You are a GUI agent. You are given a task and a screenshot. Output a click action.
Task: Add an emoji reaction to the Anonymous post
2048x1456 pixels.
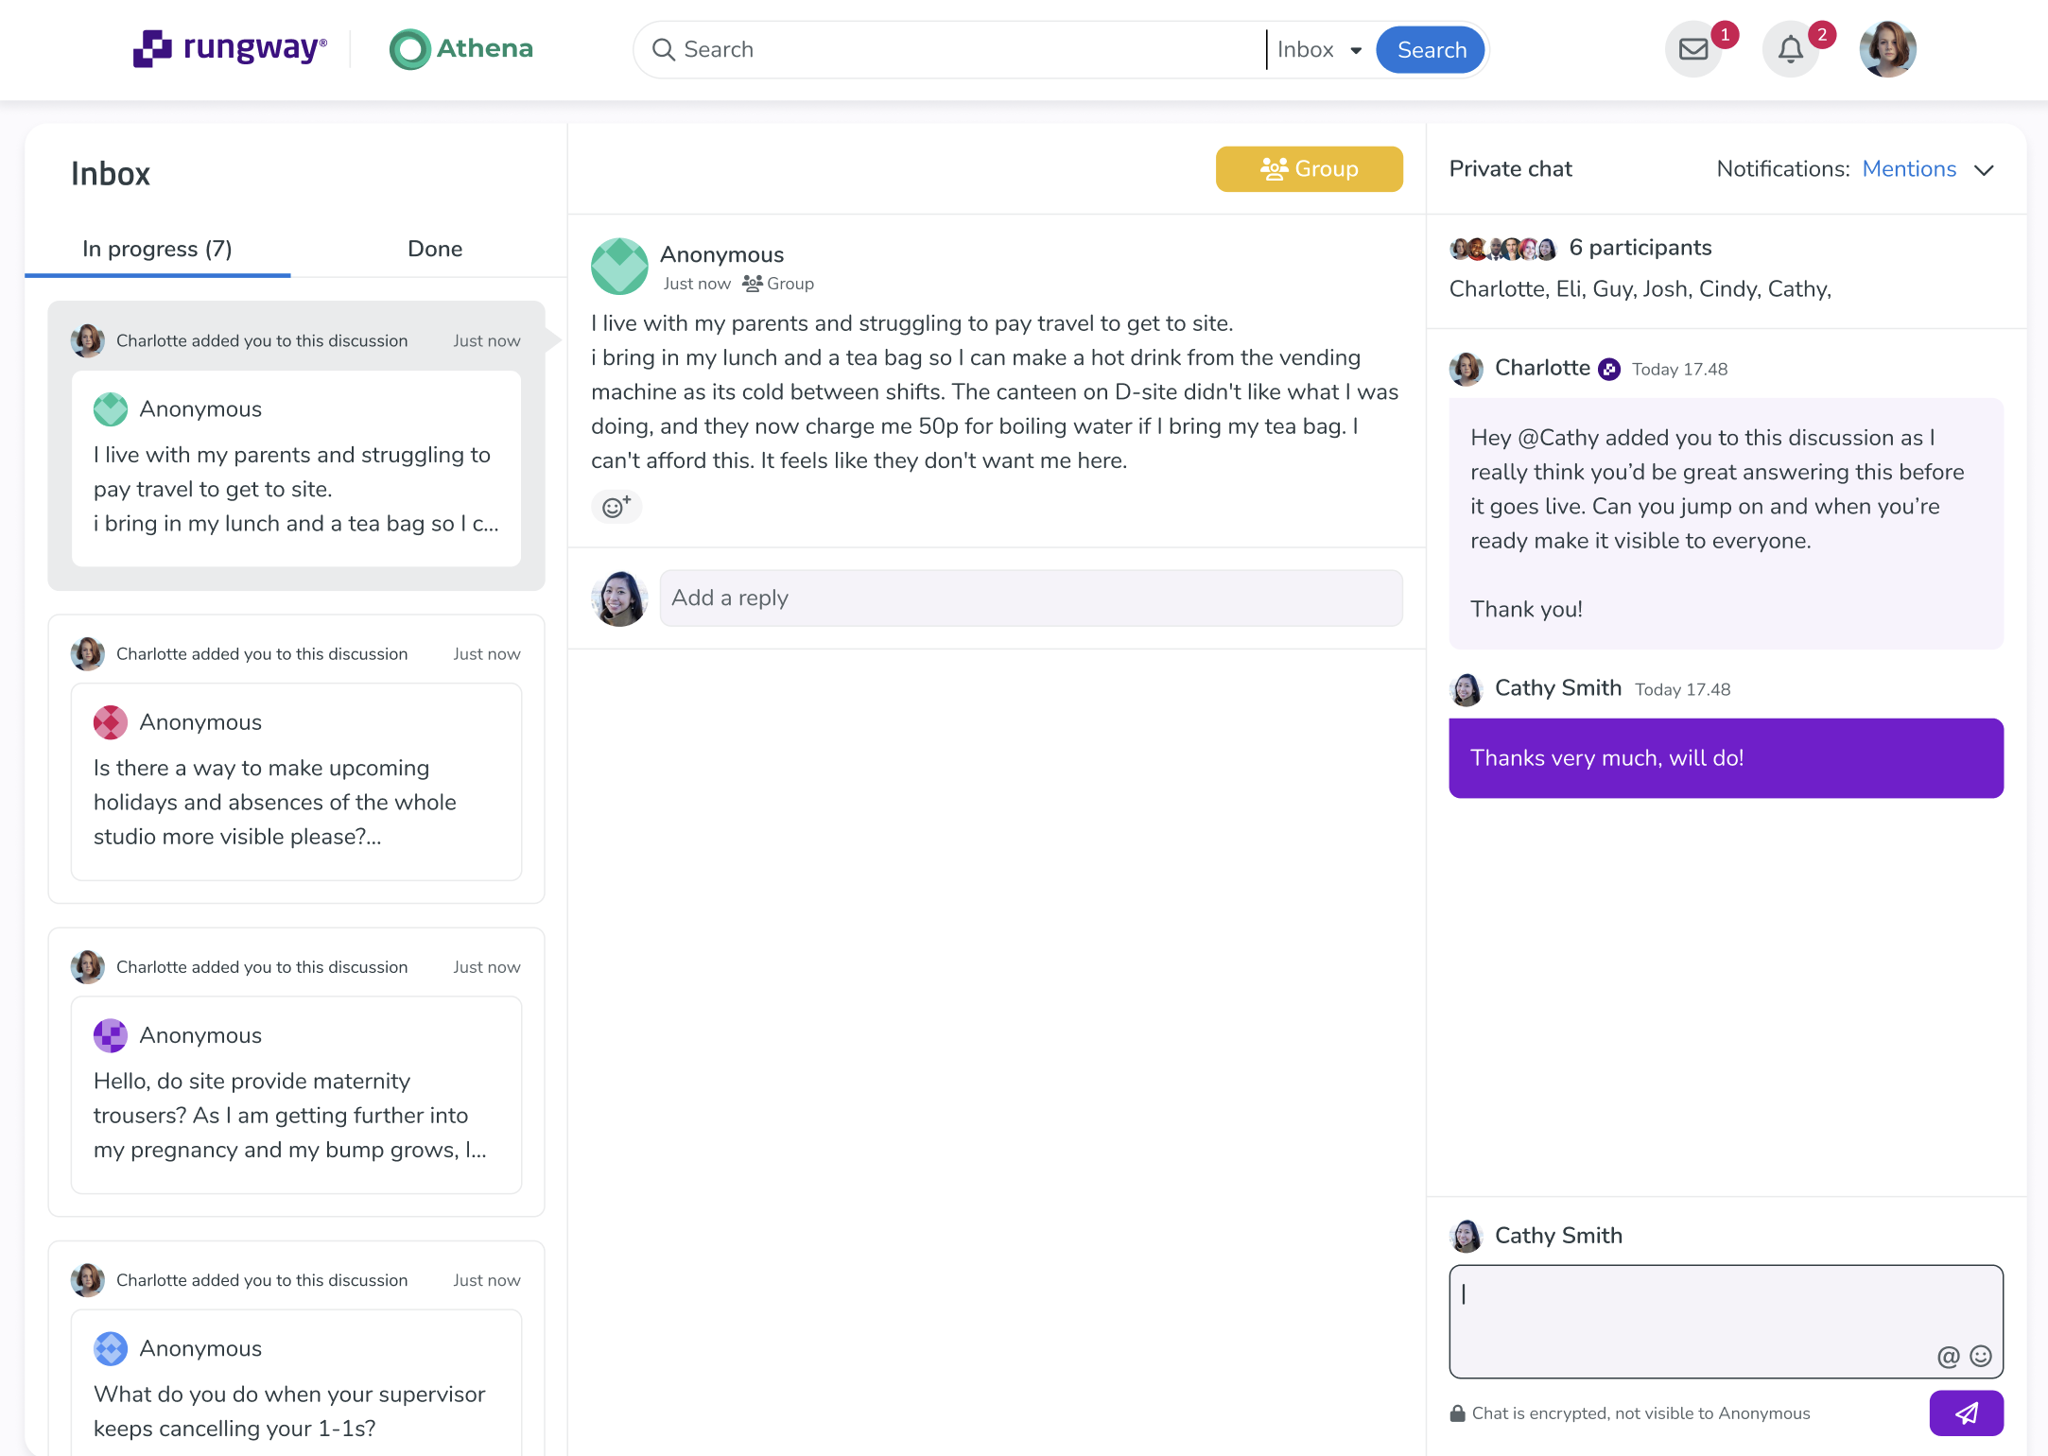coord(616,507)
